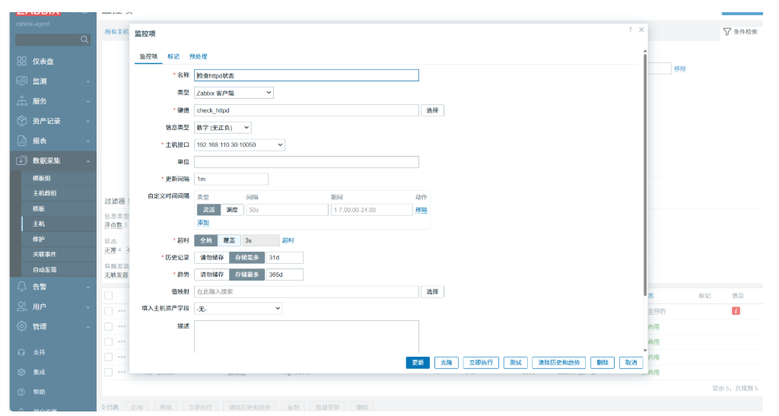Expand the 管理 menu chevron

point(88,327)
